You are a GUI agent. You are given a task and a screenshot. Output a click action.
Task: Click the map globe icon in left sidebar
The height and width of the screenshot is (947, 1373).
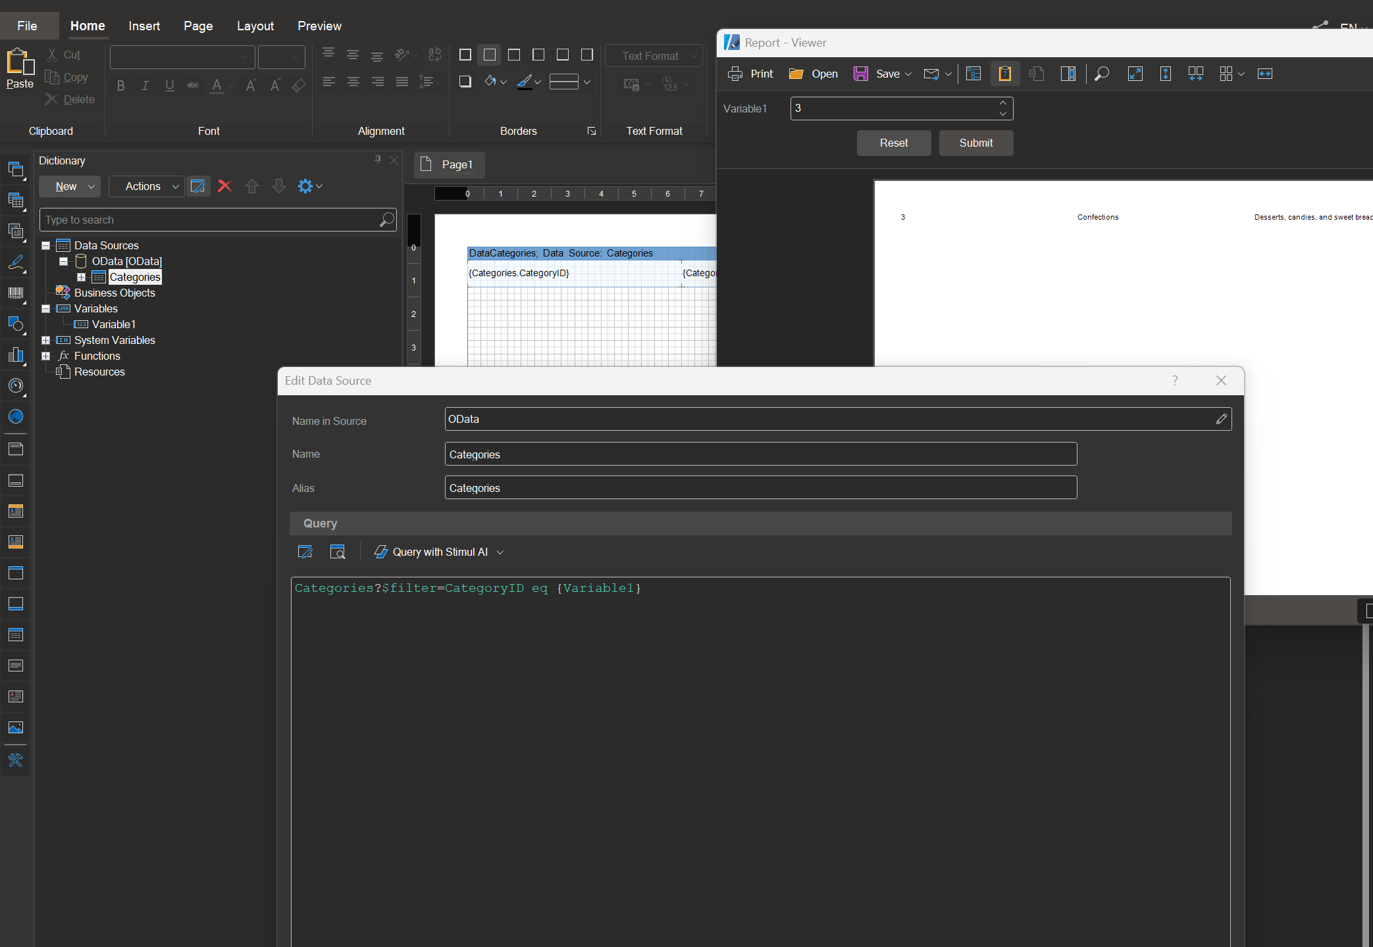(x=16, y=416)
